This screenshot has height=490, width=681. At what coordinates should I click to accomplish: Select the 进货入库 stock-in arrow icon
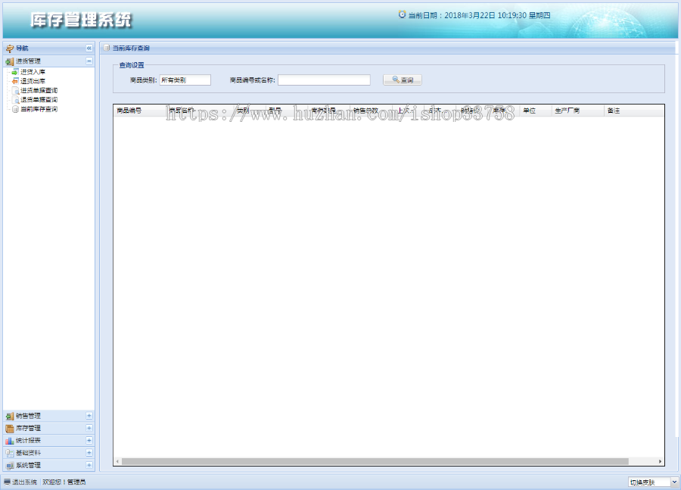coord(14,72)
